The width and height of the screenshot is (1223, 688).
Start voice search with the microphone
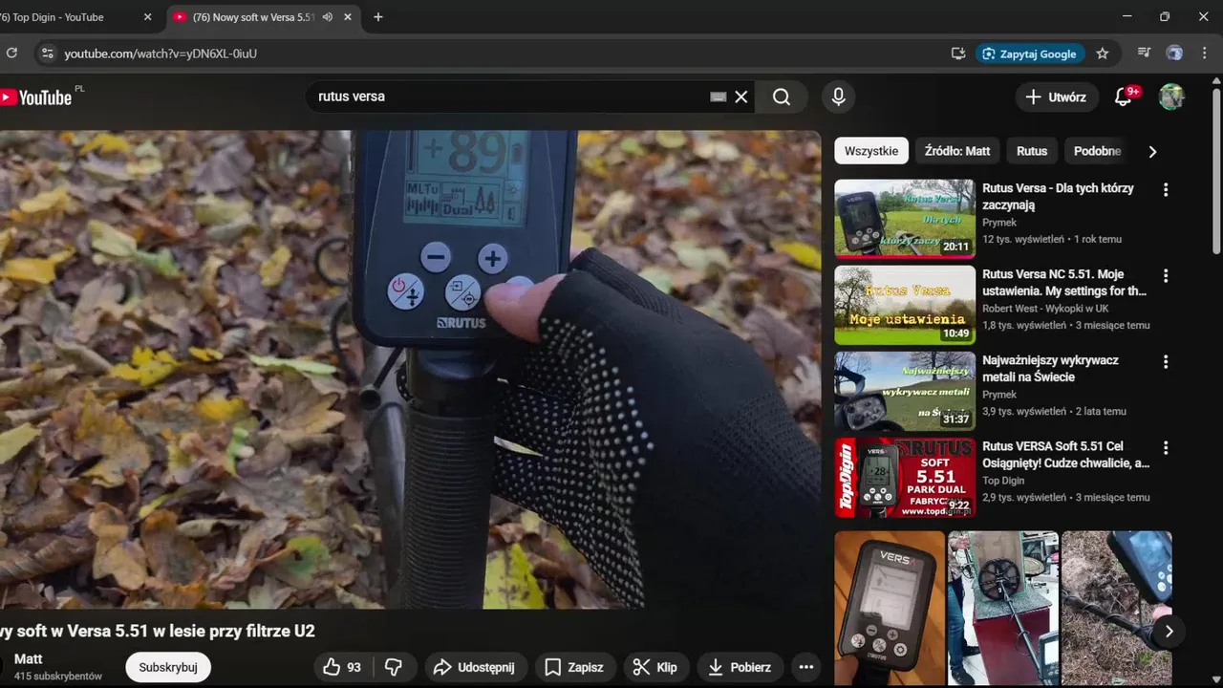pyautogui.click(x=838, y=97)
